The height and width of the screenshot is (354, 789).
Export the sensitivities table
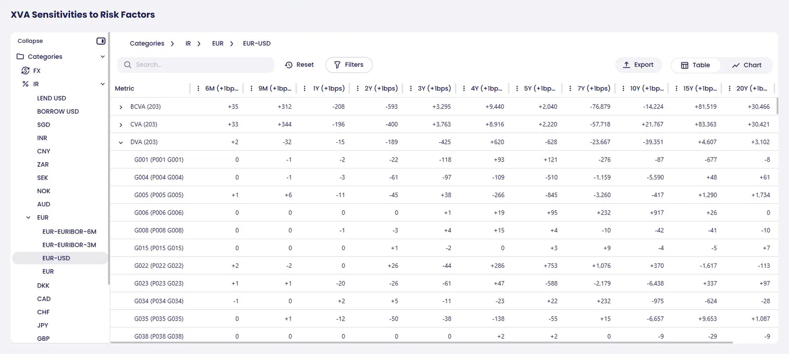tap(638, 65)
